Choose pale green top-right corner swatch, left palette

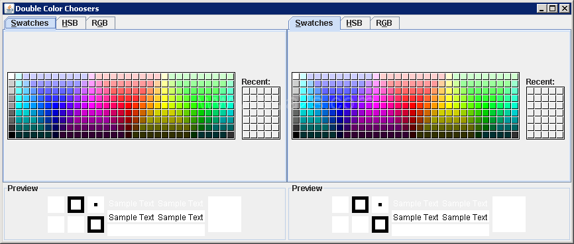pos(231,76)
